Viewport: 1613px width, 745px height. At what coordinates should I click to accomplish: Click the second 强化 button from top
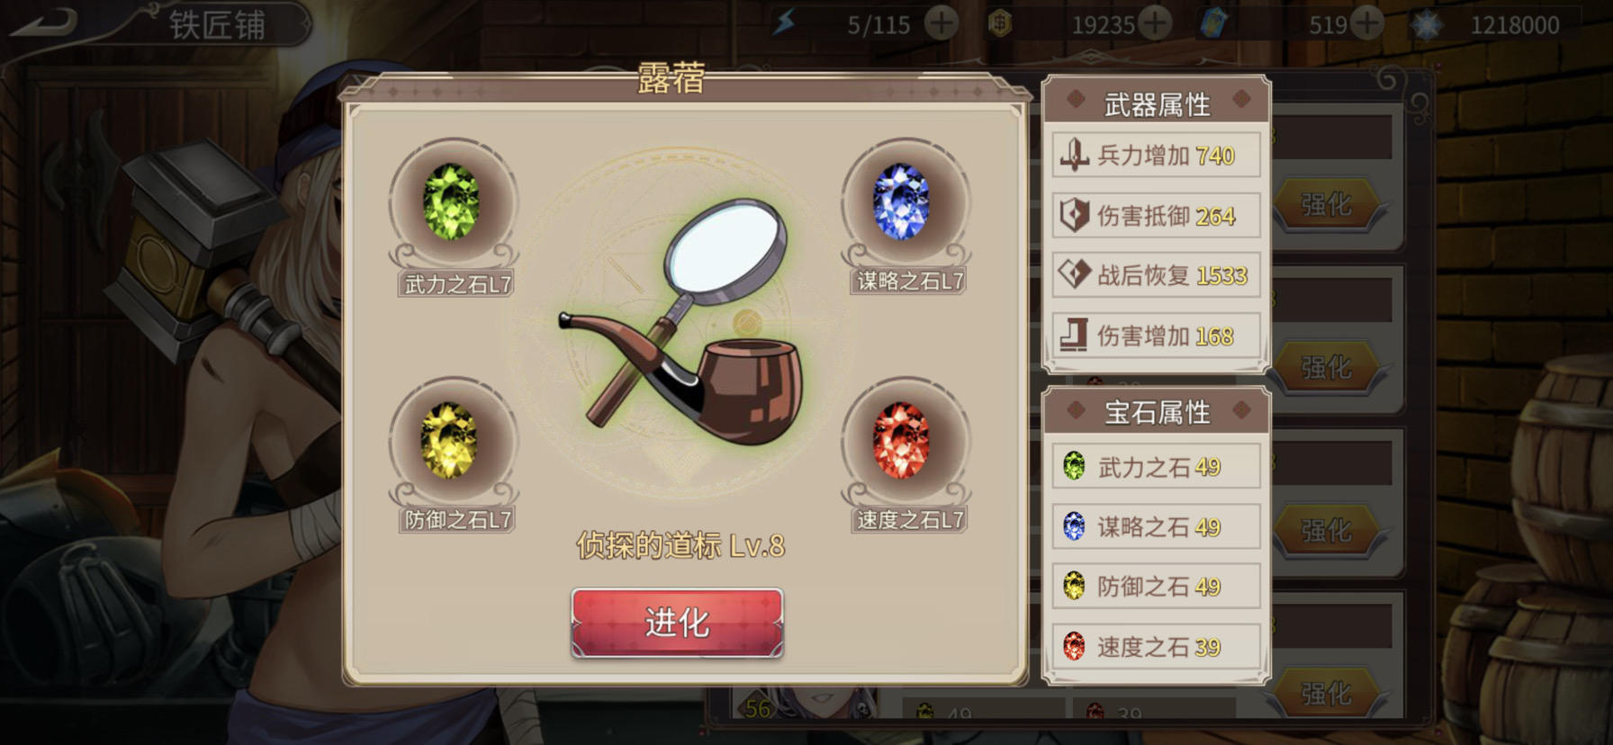tap(1326, 367)
